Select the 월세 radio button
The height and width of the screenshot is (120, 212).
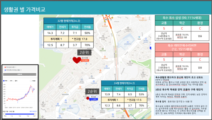[x=14, y=81]
